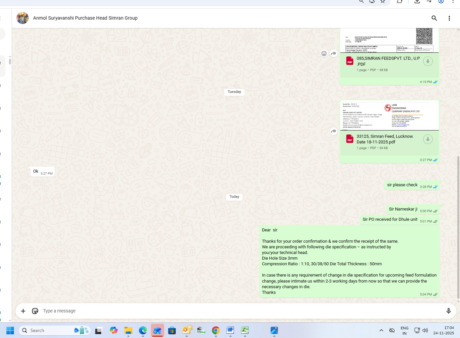
Task: Click the volume icon in system tray
Action: point(425,330)
